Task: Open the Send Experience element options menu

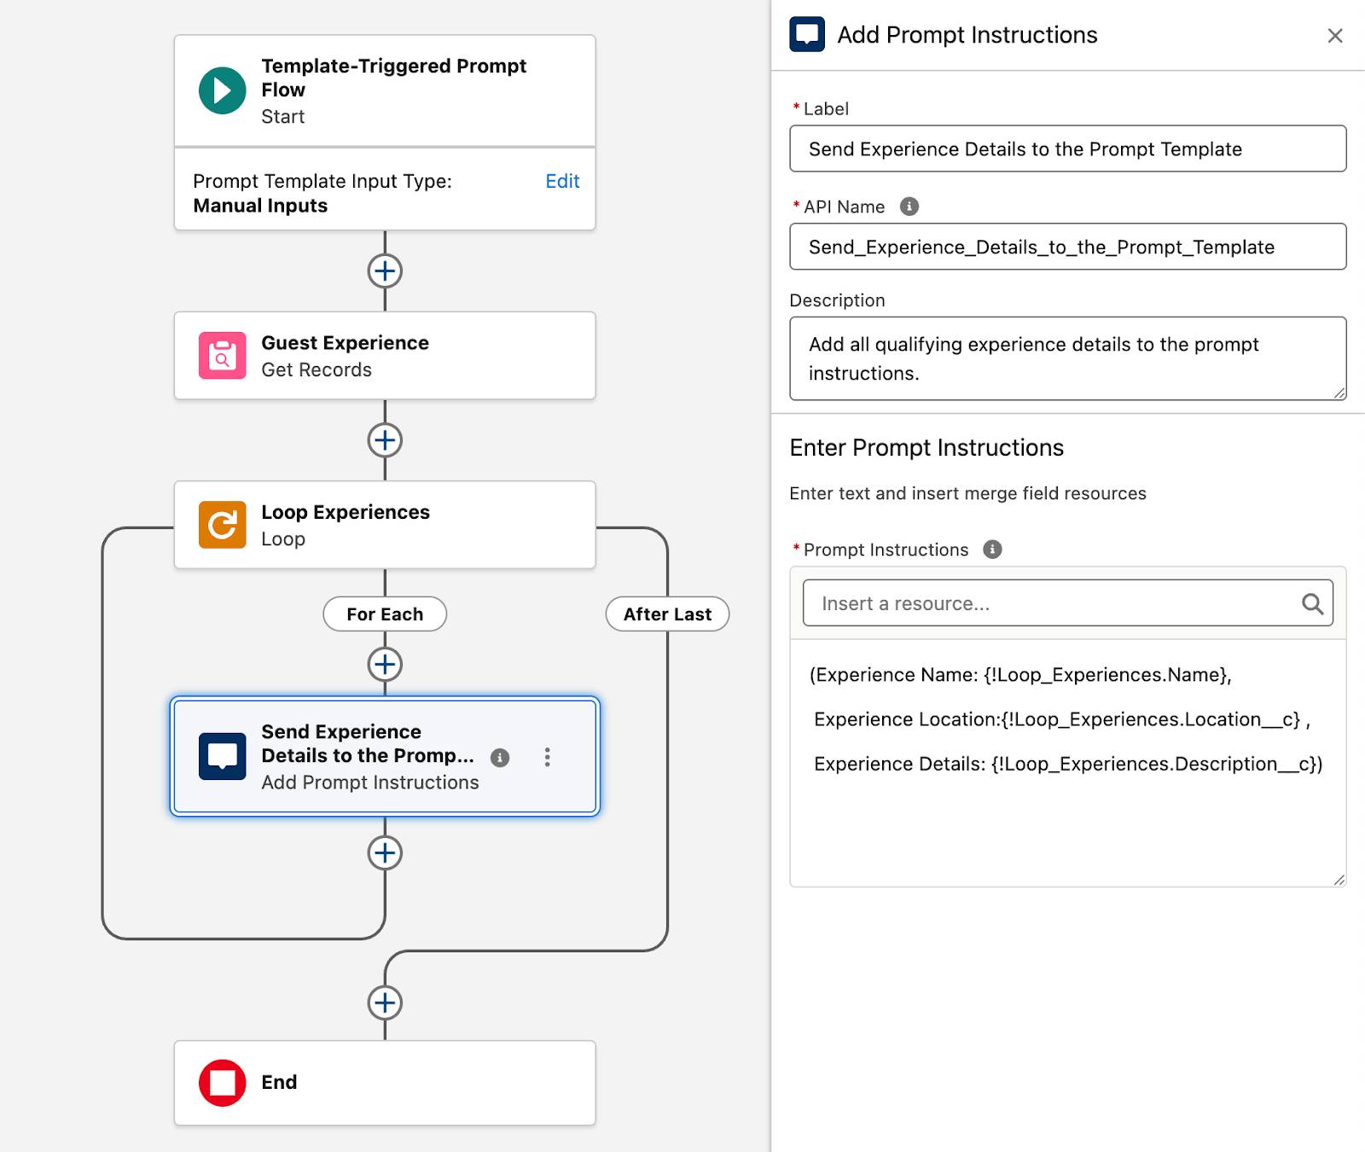Action: pos(547,757)
